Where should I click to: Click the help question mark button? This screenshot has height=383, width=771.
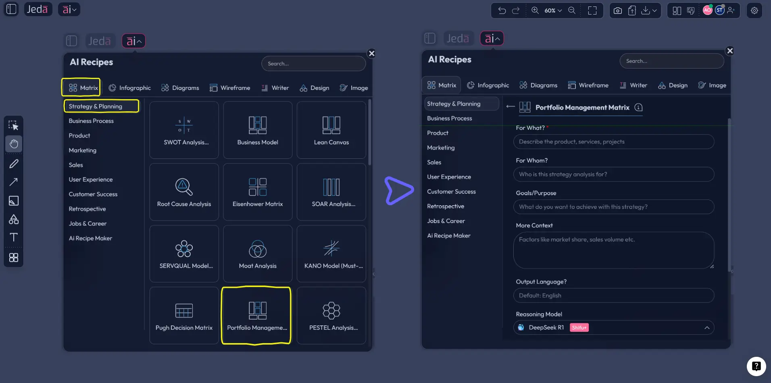[x=756, y=366]
